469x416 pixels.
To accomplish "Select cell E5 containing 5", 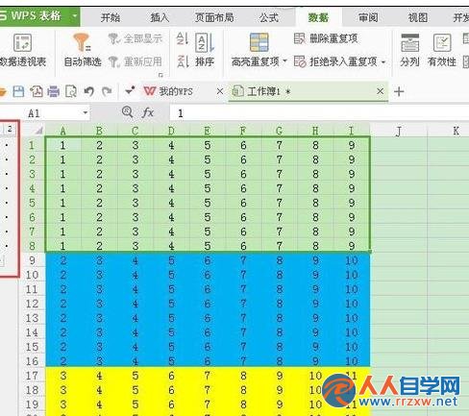I will pos(208,203).
